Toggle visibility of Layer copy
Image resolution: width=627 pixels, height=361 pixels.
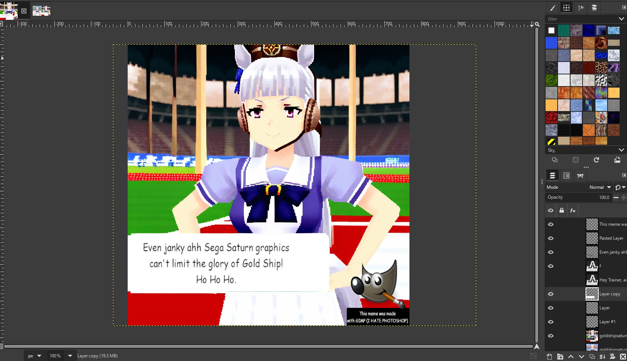click(x=551, y=294)
